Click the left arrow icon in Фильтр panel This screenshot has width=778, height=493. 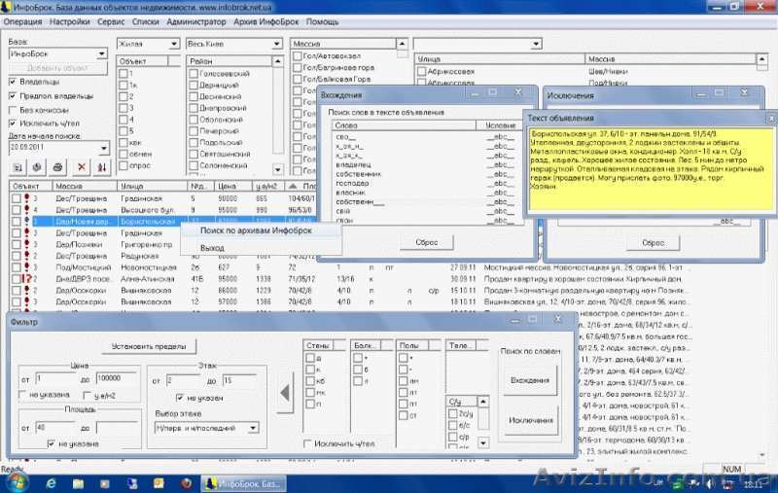coord(285,394)
